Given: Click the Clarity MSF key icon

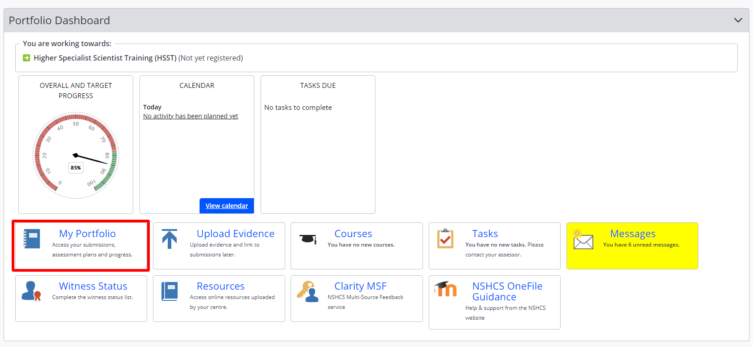Looking at the screenshot, I should [308, 291].
